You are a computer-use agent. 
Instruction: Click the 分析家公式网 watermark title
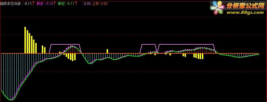[x=245, y=6]
